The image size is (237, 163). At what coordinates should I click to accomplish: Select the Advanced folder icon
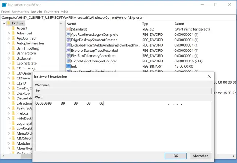[13, 33]
